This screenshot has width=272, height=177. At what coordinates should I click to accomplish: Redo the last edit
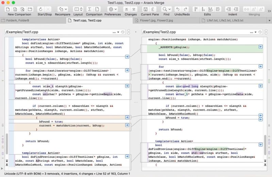[185, 9]
